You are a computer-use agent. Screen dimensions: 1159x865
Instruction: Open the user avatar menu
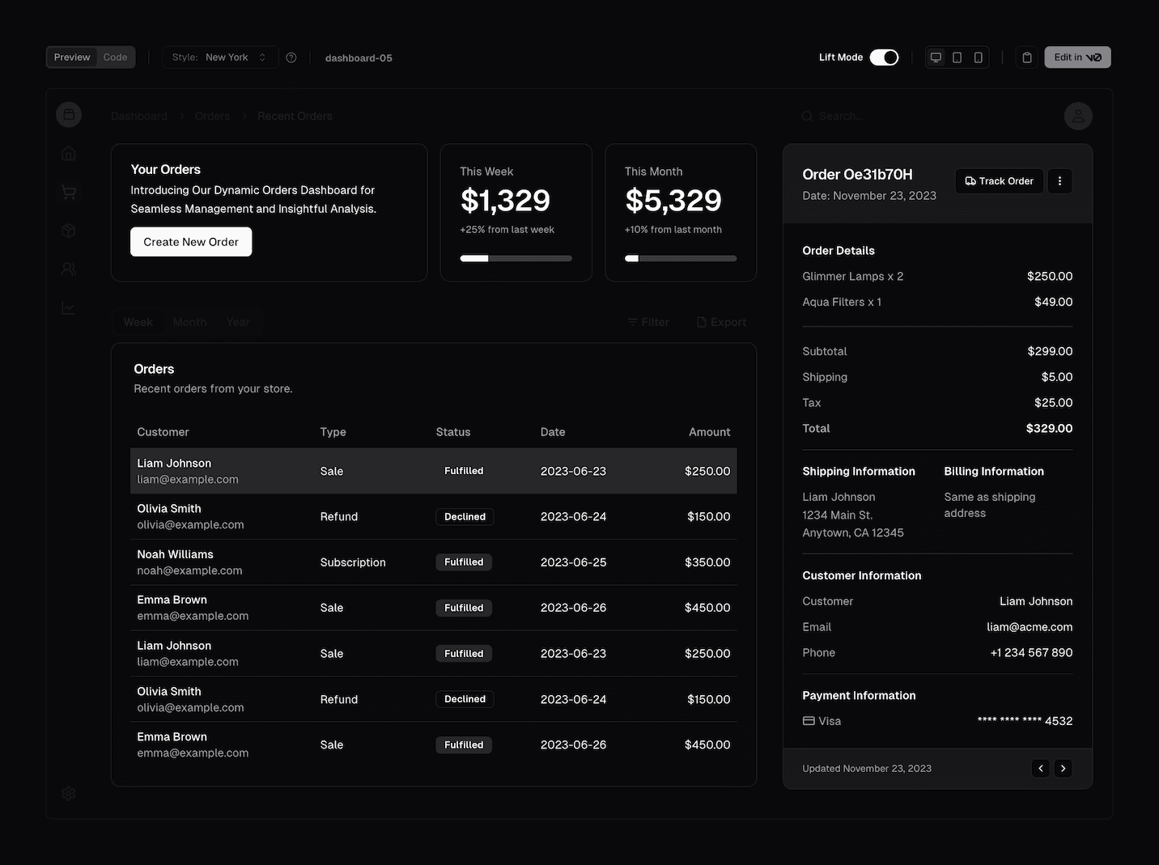point(1078,117)
